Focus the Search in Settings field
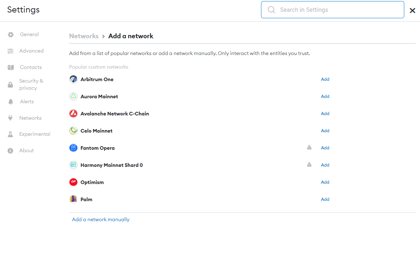The width and height of the screenshot is (420, 258). click(x=332, y=10)
